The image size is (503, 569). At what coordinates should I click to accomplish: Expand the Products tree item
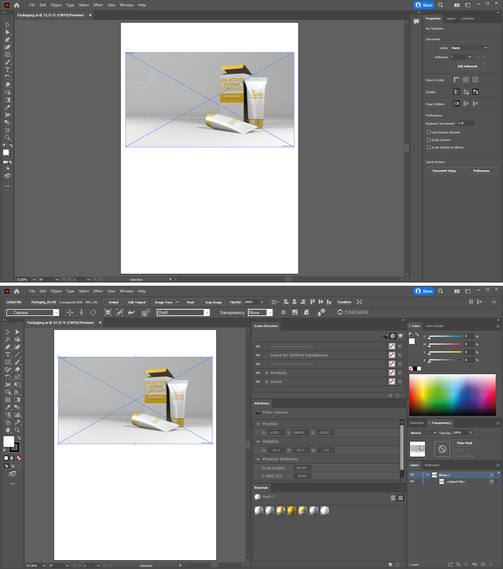267,373
